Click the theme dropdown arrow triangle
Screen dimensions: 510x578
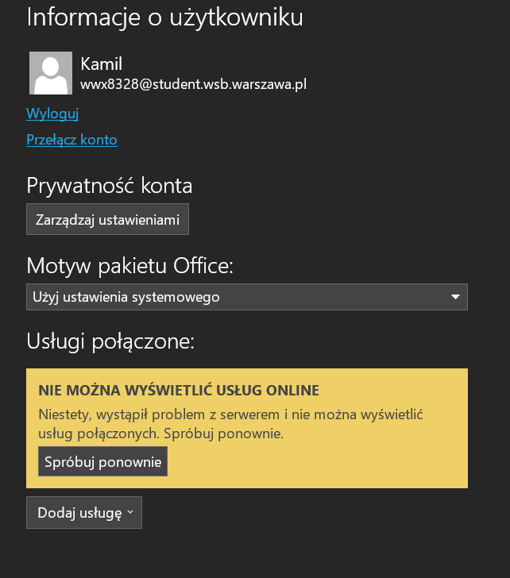pyautogui.click(x=455, y=297)
